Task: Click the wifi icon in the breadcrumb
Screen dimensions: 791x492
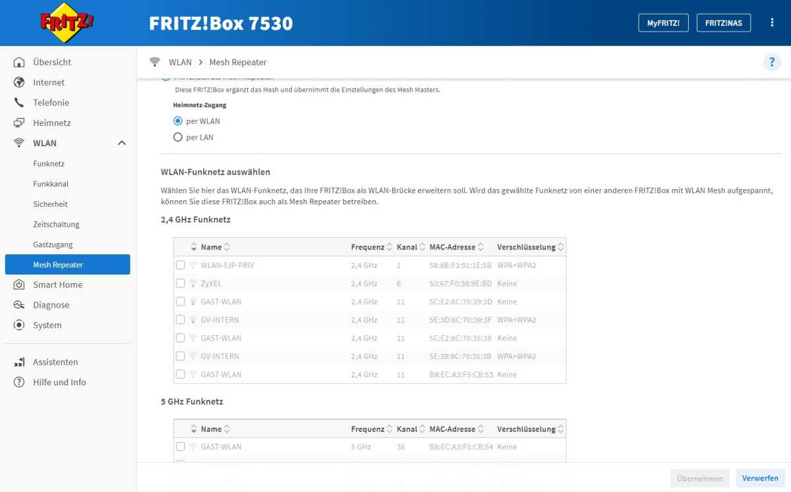Action: pos(155,62)
